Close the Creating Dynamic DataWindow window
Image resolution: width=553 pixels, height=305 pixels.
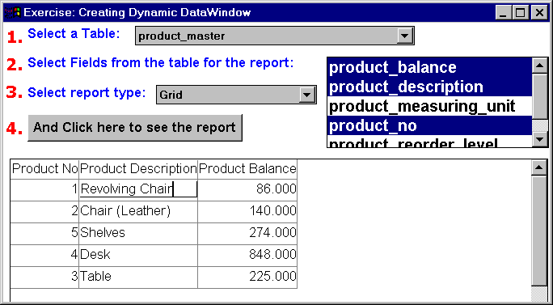539,13
